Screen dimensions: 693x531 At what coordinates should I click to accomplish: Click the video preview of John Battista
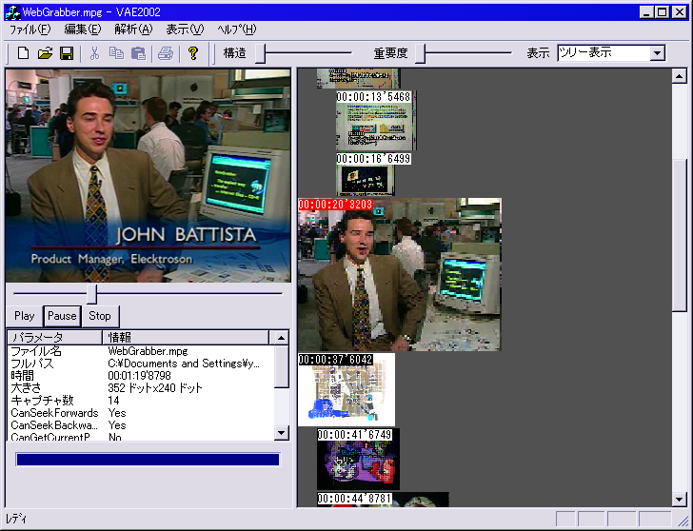[x=148, y=175]
